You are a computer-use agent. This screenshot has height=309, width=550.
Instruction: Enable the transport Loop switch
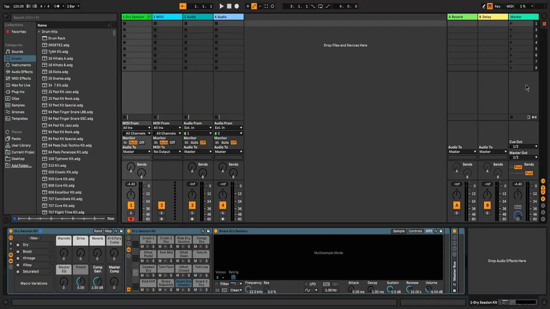click(320, 6)
